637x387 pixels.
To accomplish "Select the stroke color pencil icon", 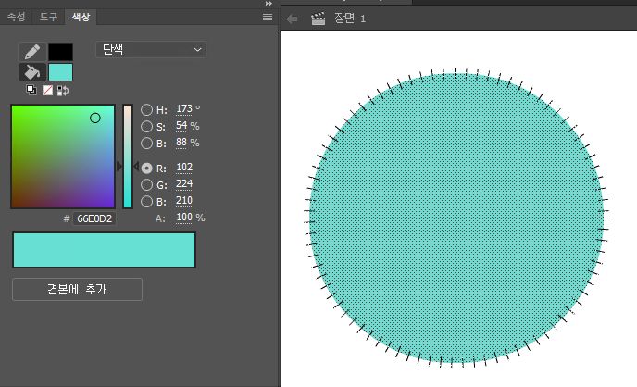I will click(x=32, y=52).
